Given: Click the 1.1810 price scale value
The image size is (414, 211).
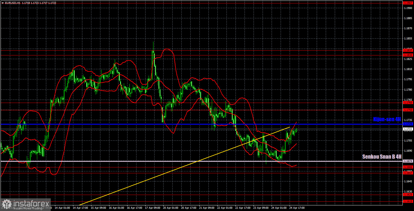Looking at the screenshot, I should (x=408, y=69).
